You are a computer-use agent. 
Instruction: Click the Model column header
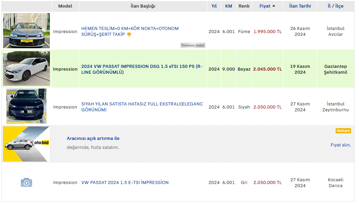(x=65, y=6)
